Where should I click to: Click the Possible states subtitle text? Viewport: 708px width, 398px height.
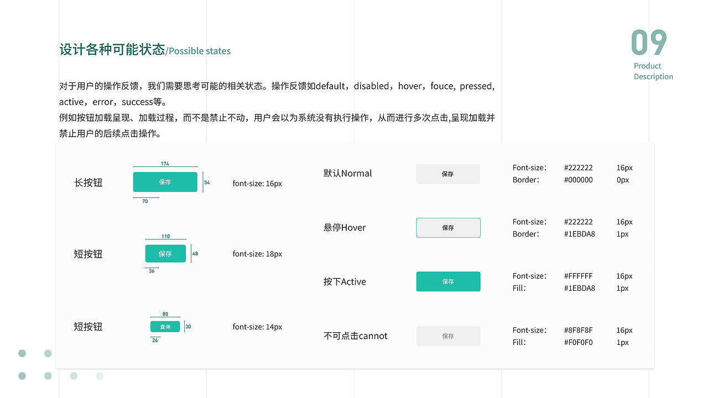(200, 51)
